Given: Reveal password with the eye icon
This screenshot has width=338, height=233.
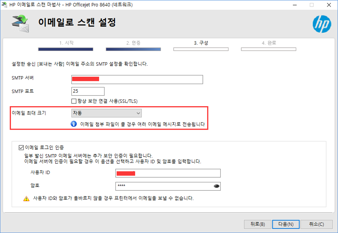Looking at the screenshot, I should (x=216, y=186).
